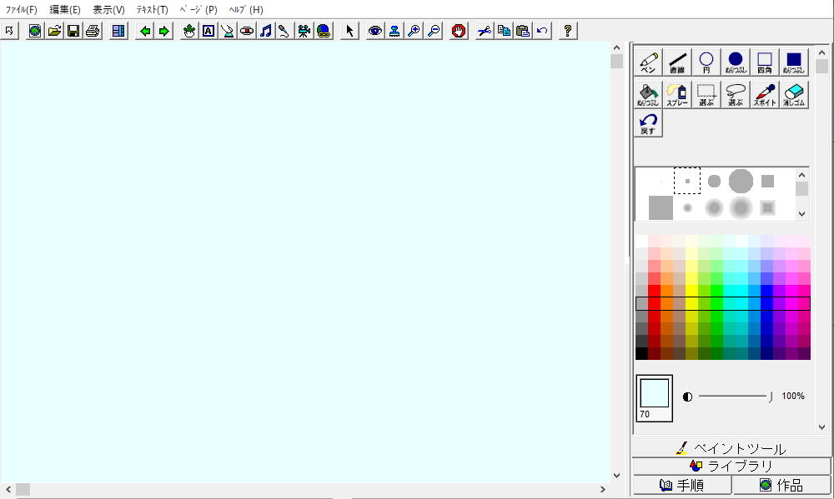Select the tiny square brush in dashed box
The height and width of the screenshot is (499, 834).
coord(687,182)
